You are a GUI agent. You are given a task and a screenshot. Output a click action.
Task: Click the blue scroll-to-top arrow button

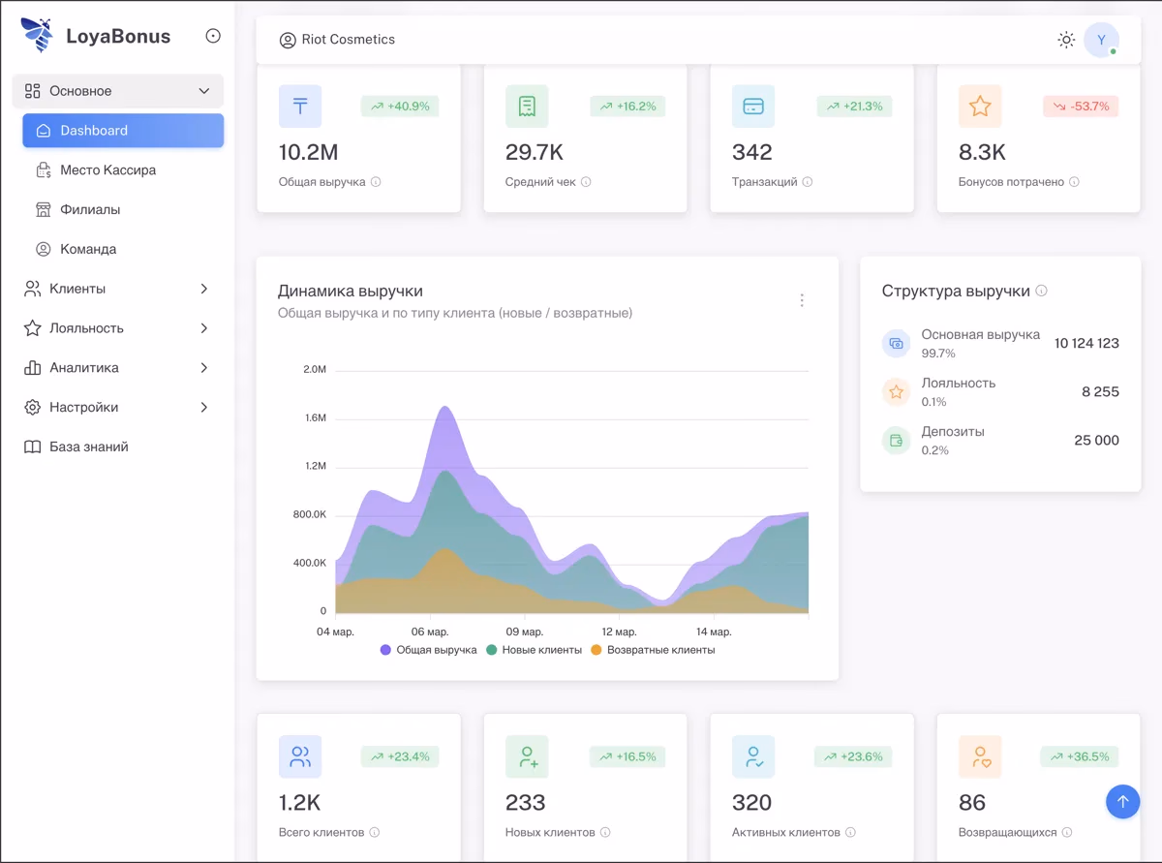tap(1123, 802)
